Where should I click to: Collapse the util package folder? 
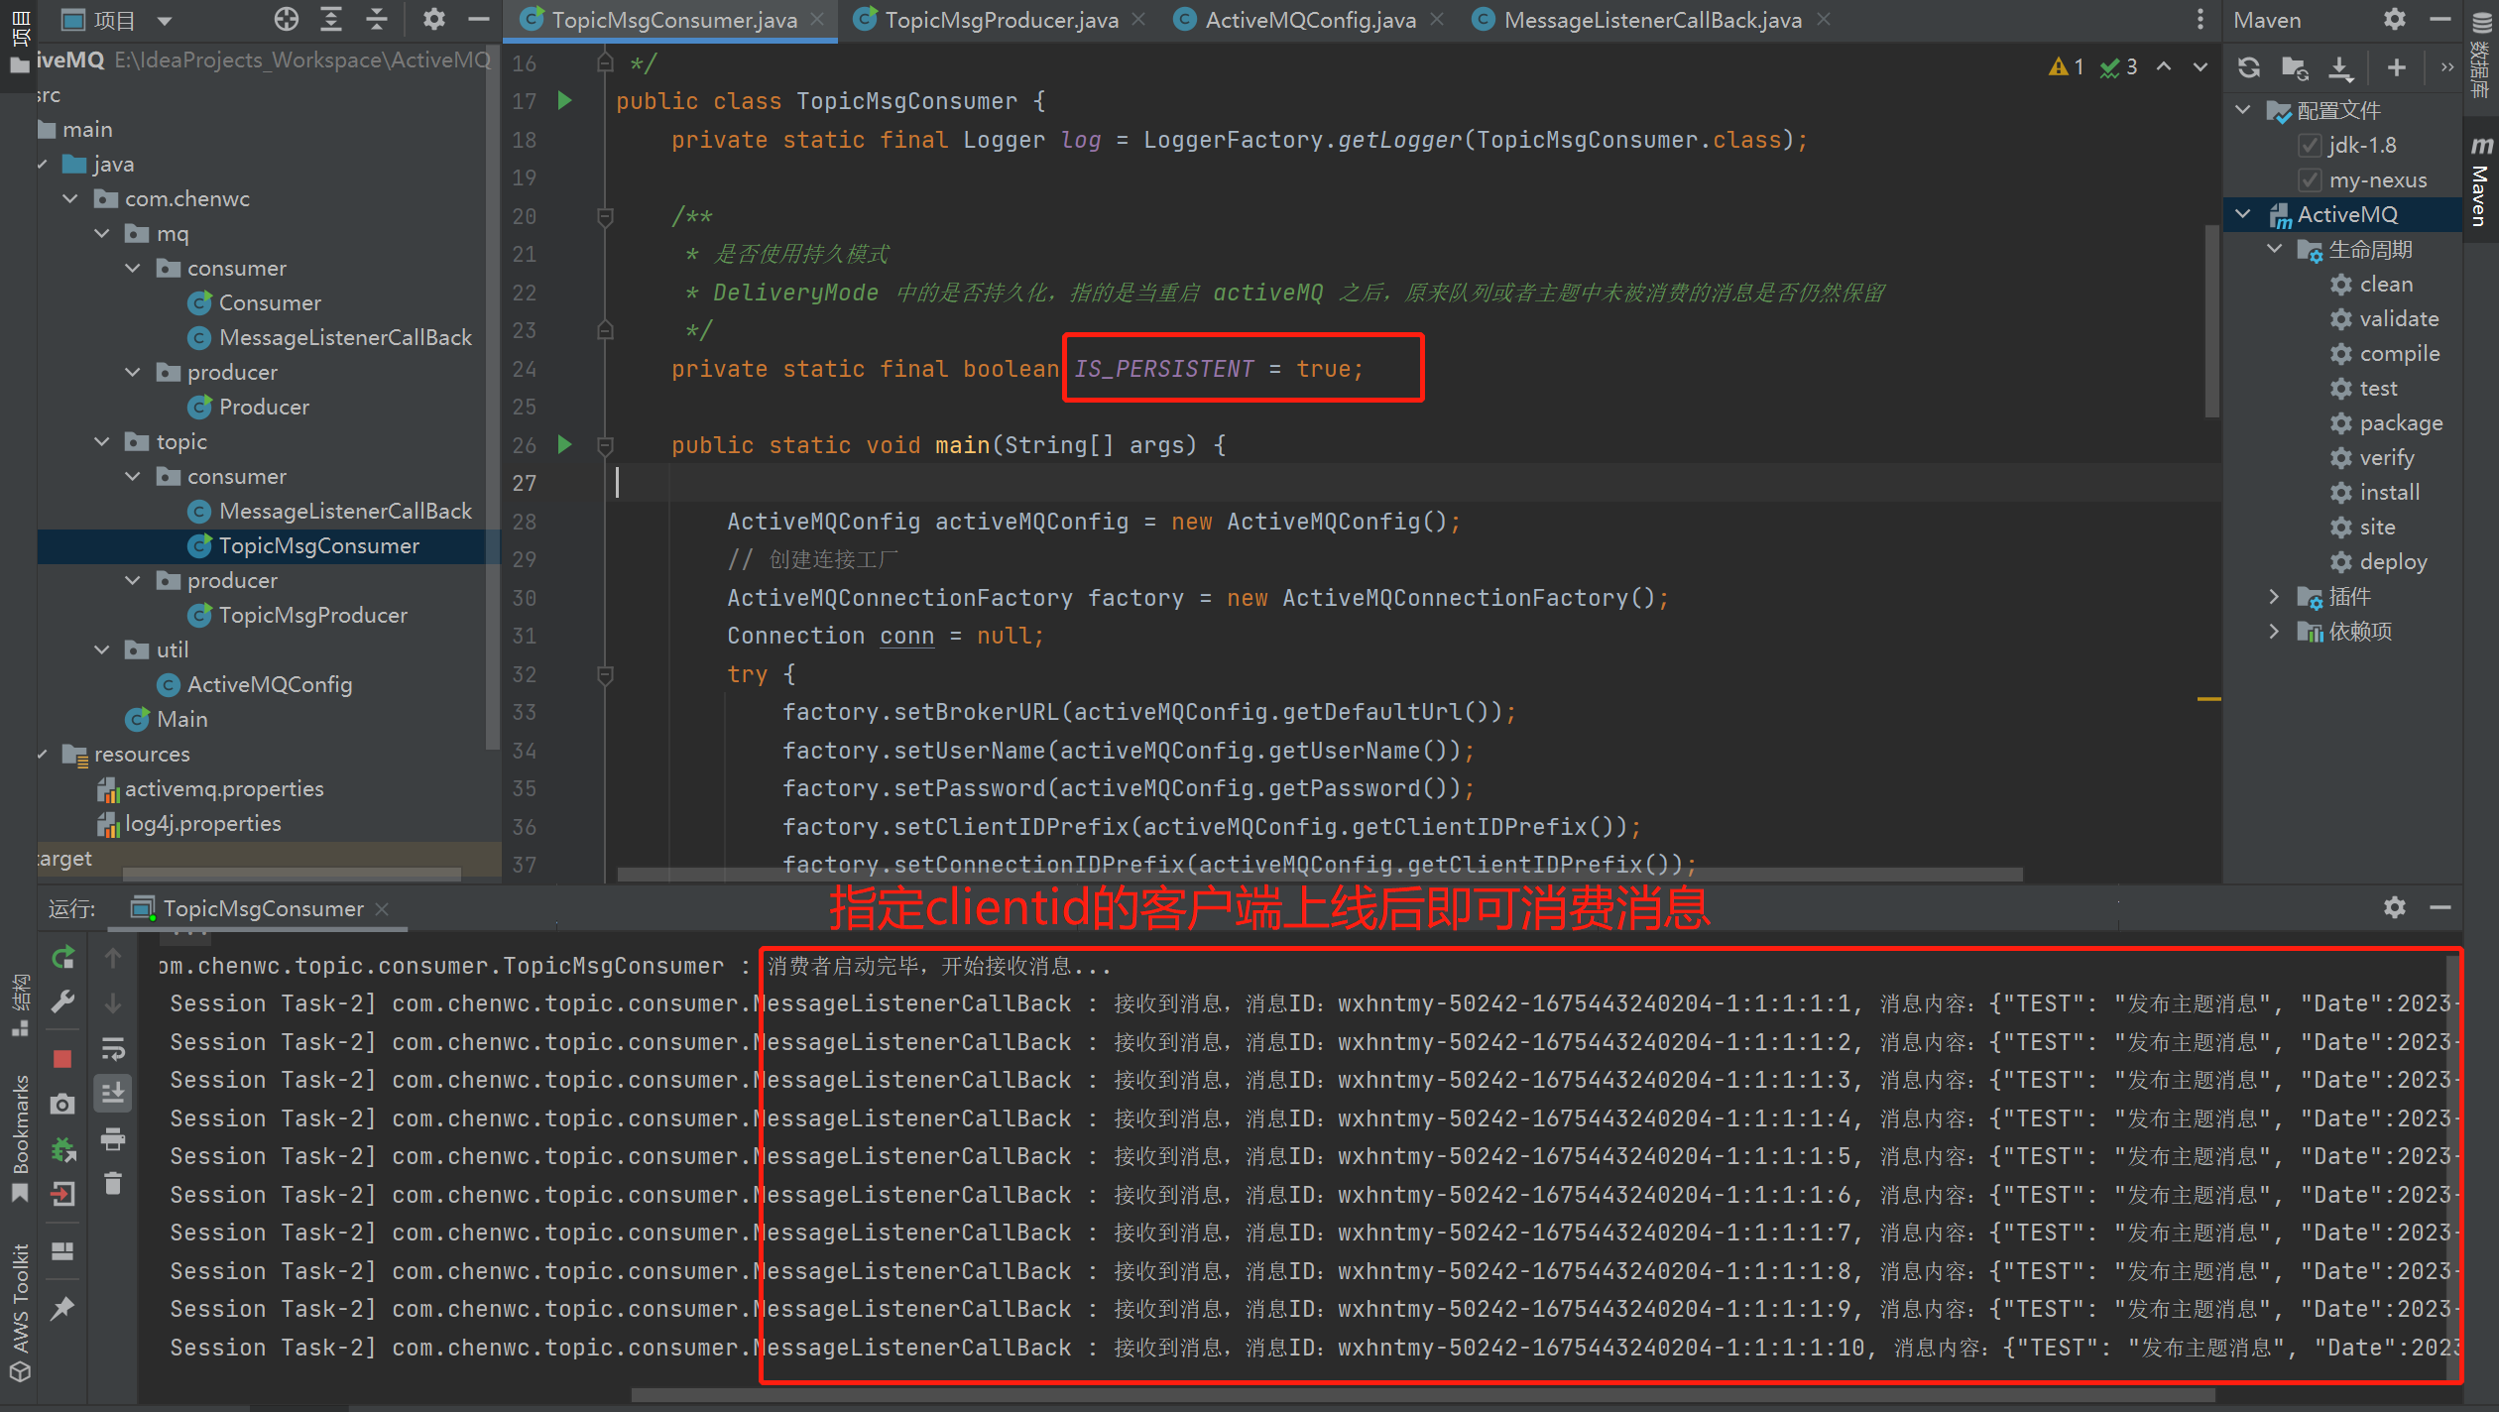(x=102, y=649)
